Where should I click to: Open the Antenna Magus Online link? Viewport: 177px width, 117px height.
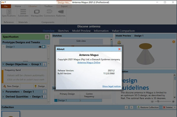click(x=89, y=62)
